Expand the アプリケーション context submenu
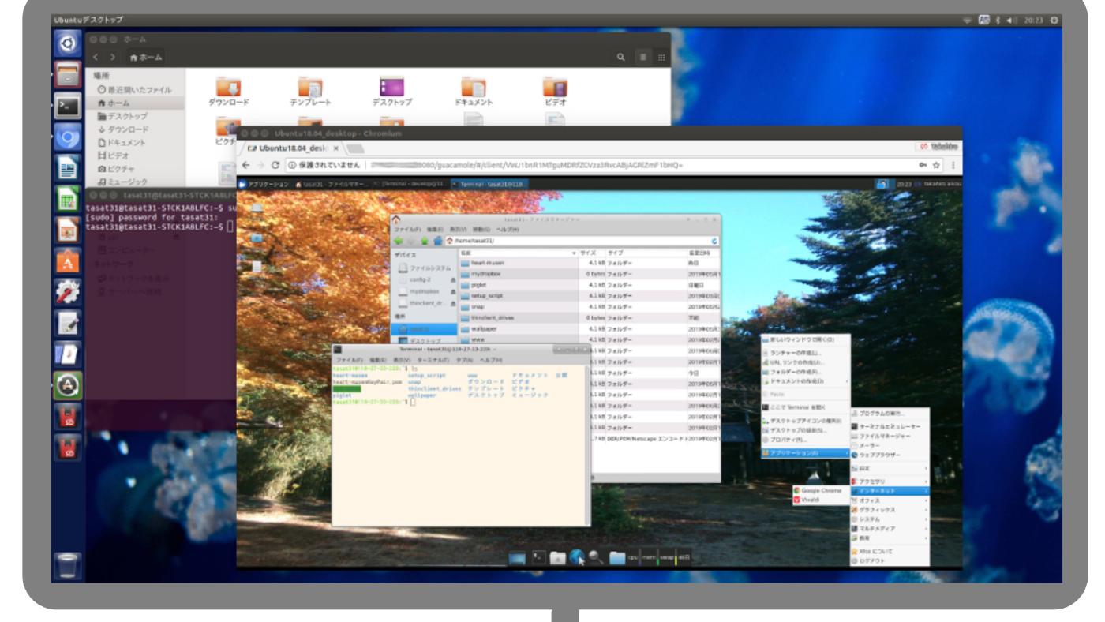This screenshot has height=622, width=1105. coord(805,452)
